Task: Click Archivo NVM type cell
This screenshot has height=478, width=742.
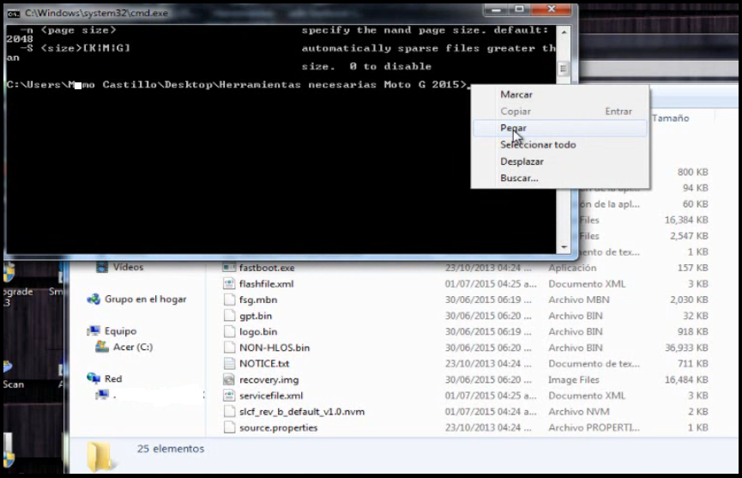Action: click(579, 412)
